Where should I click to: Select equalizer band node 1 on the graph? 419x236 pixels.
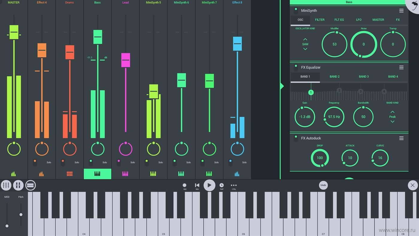311,92
